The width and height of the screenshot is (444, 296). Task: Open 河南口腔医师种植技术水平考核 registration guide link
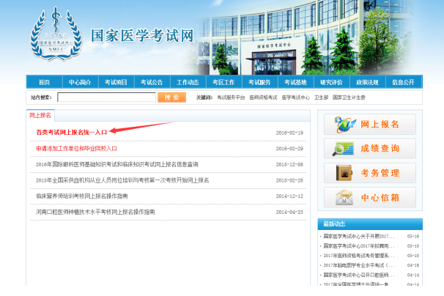pos(95,212)
